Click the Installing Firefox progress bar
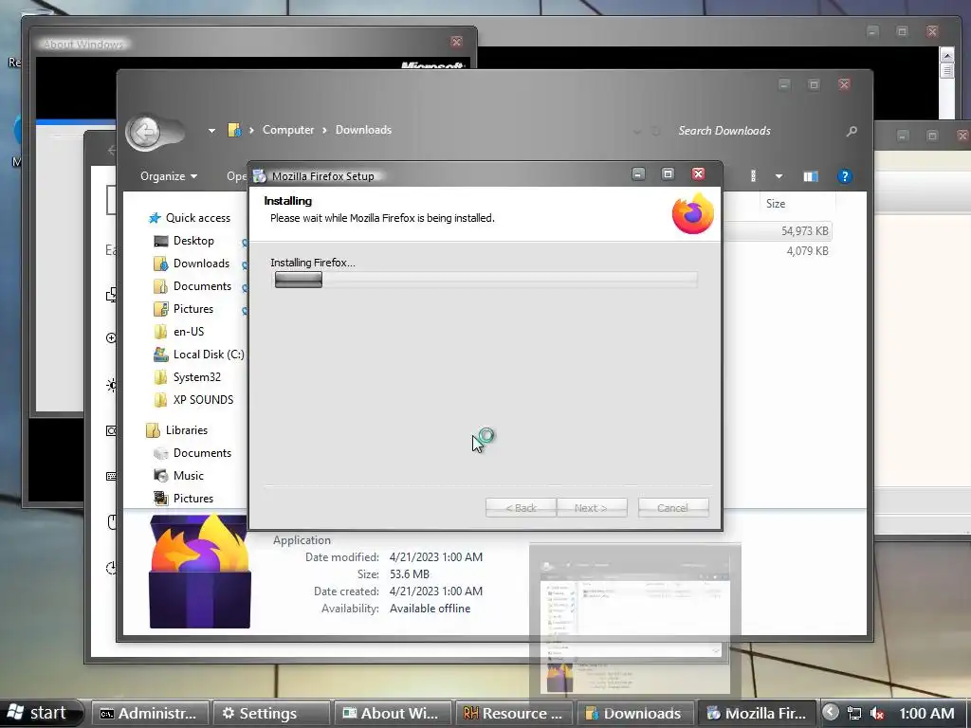Image resolution: width=971 pixels, height=728 pixels. tap(486, 280)
